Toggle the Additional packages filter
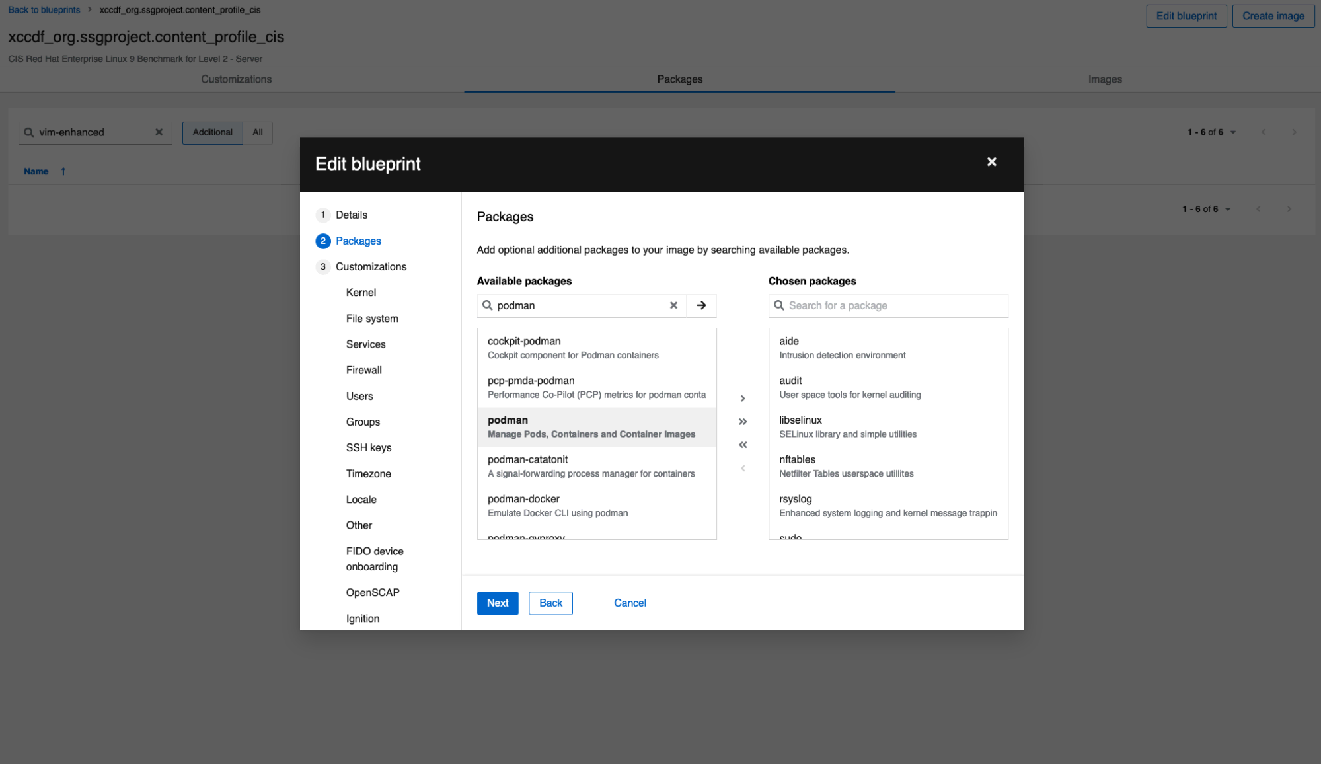1321x764 pixels. (x=212, y=132)
